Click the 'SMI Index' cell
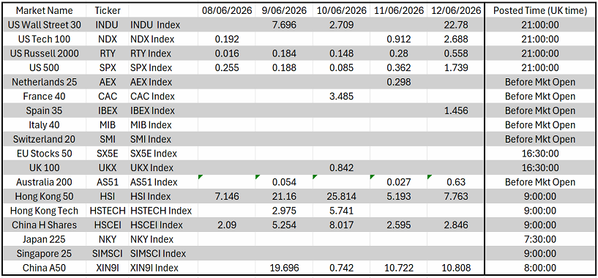The height and width of the screenshot is (278, 598). [164, 140]
